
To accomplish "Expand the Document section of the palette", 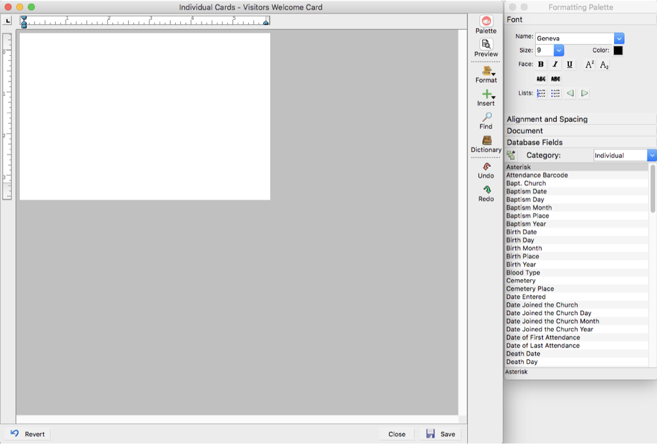I will click(x=525, y=131).
